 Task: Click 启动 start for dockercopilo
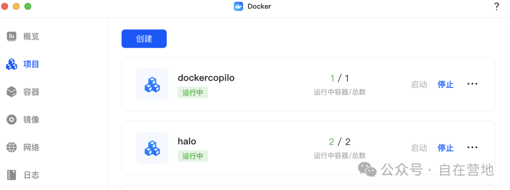(x=419, y=84)
